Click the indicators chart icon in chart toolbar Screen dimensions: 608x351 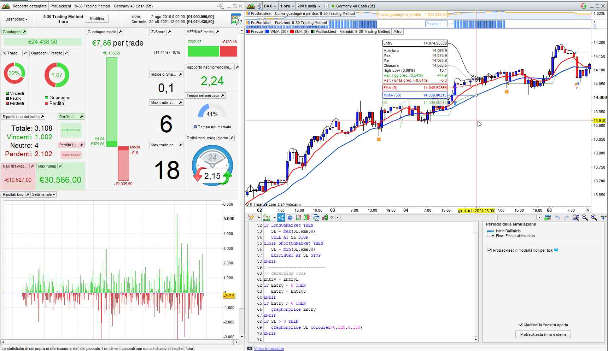[x=267, y=218]
